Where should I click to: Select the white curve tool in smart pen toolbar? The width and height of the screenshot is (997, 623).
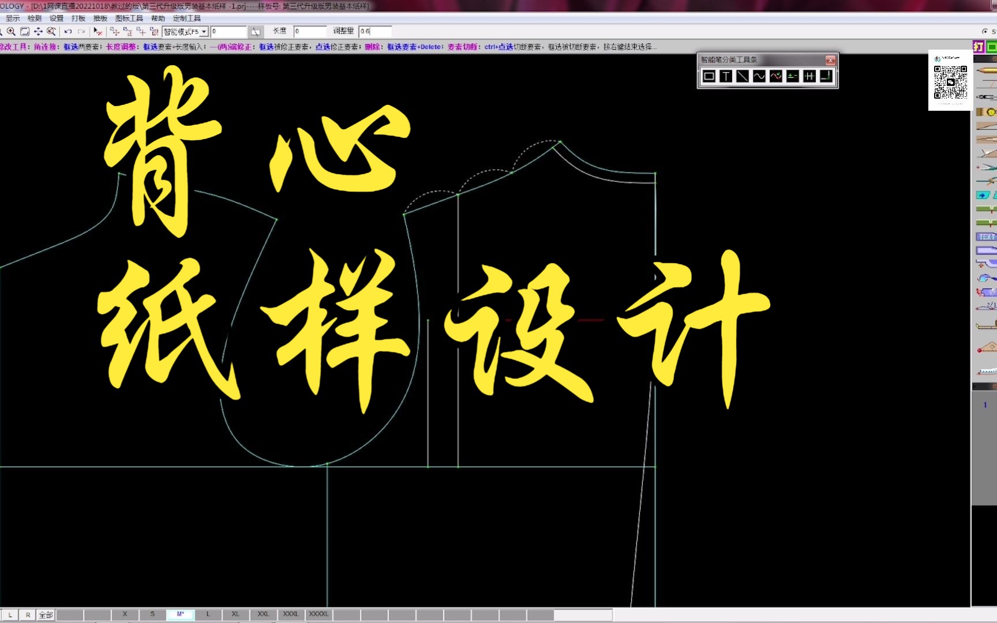pyautogui.click(x=759, y=76)
